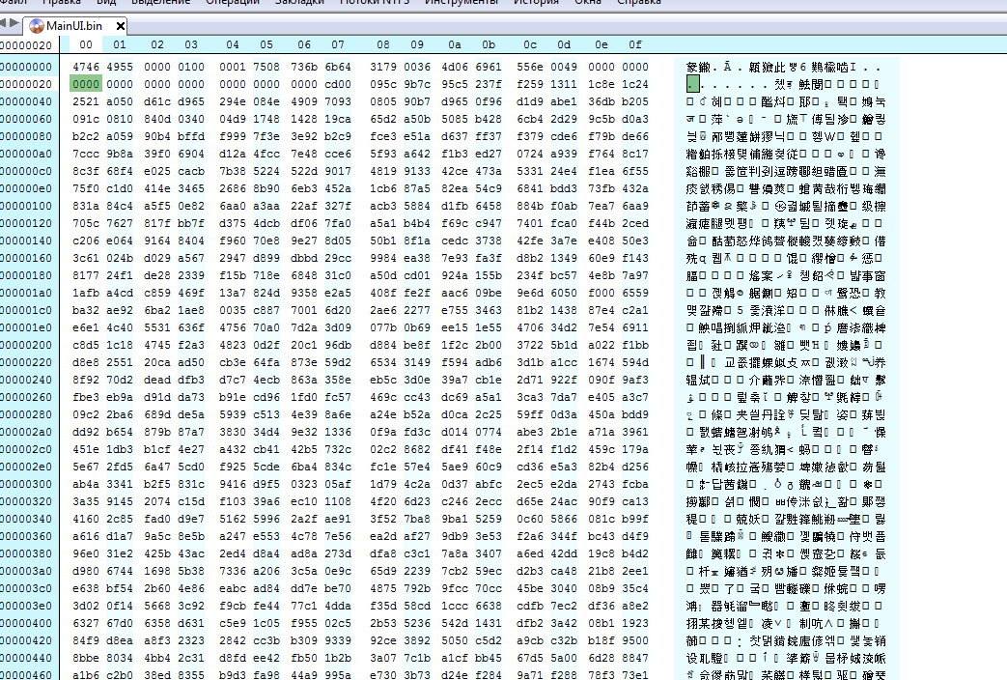This screenshot has height=680, width=1007.
Task: Open the История menu
Action: (x=536, y=3)
